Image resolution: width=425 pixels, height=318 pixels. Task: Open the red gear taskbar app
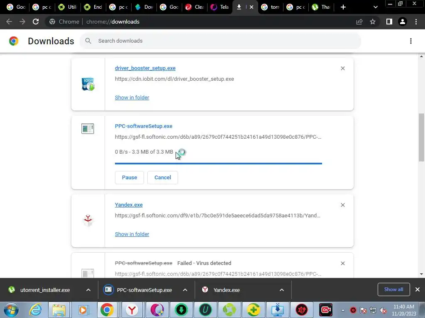click(x=301, y=310)
